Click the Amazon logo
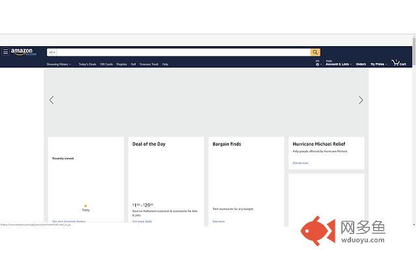Image resolution: width=416 pixels, height=260 pixels. tap(23, 52)
